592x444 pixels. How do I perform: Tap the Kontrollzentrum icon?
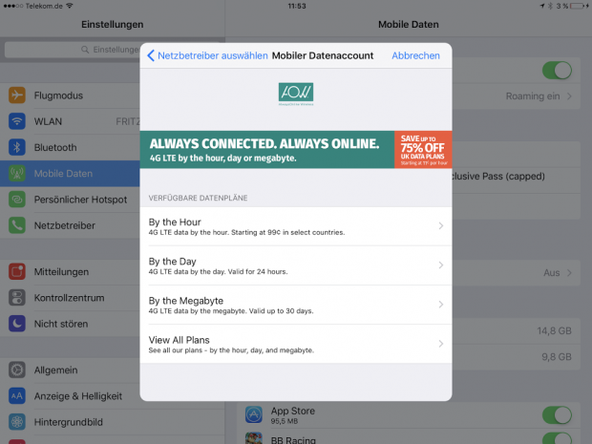pyautogui.click(x=17, y=298)
